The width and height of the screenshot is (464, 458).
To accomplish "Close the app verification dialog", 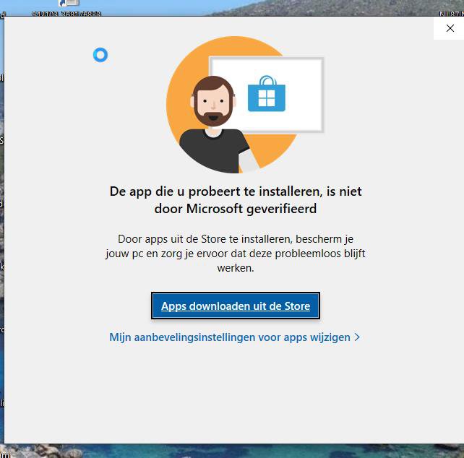I will click(x=450, y=28).
